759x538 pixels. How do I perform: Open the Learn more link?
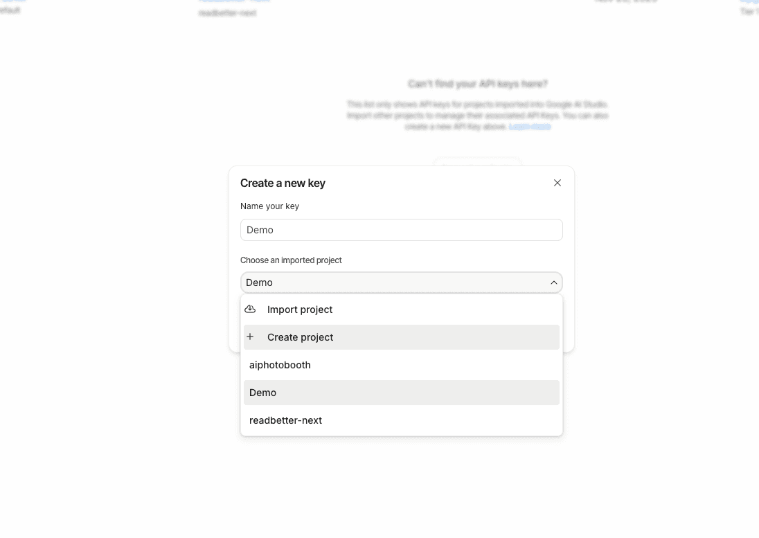pos(529,127)
